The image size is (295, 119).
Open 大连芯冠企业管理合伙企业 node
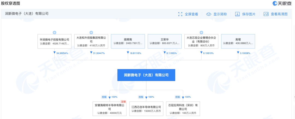201,41
